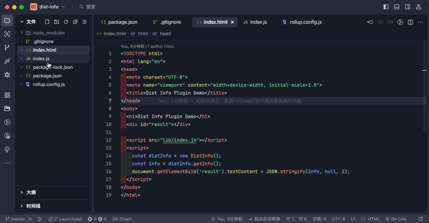Open the Search view in activity bar
Screen dimensions: 429x223
click(7, 34)
